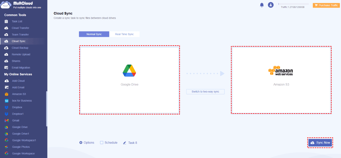Select the Amazon S3 destination box
The height and width of the screenshot is (158, 341).
point(281,80)
